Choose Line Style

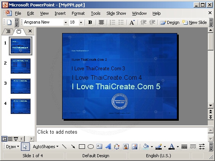(x=184, y=147)
